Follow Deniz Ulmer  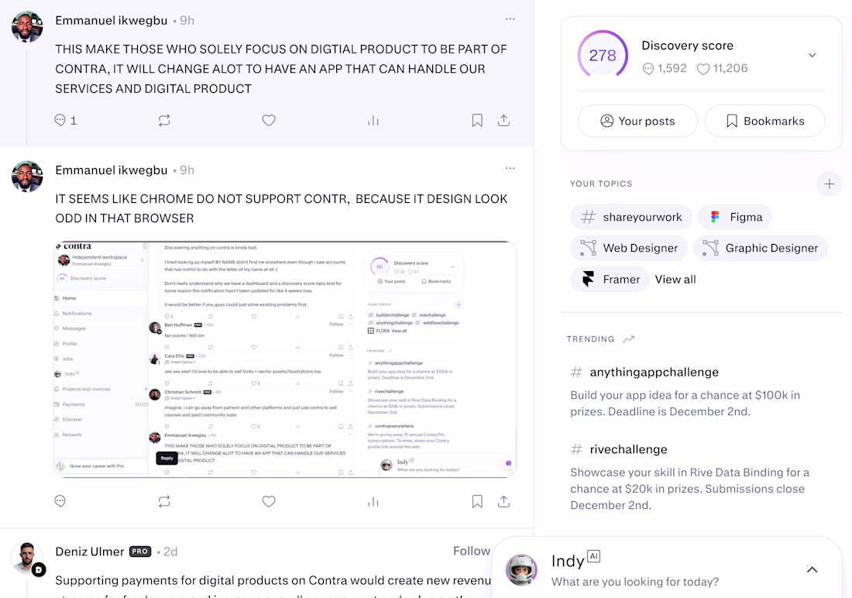pyautogui.click(x=472, y=551)
